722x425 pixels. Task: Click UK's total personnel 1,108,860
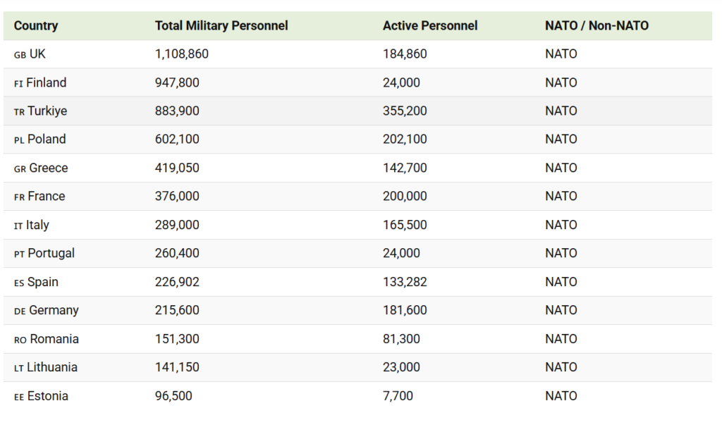coord(182,54)
